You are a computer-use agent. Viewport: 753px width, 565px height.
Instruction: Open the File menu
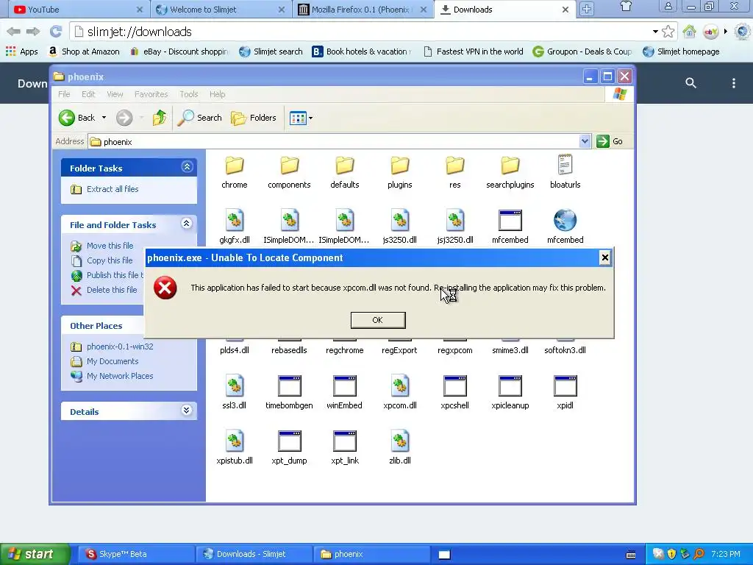[x=64, y=94]
